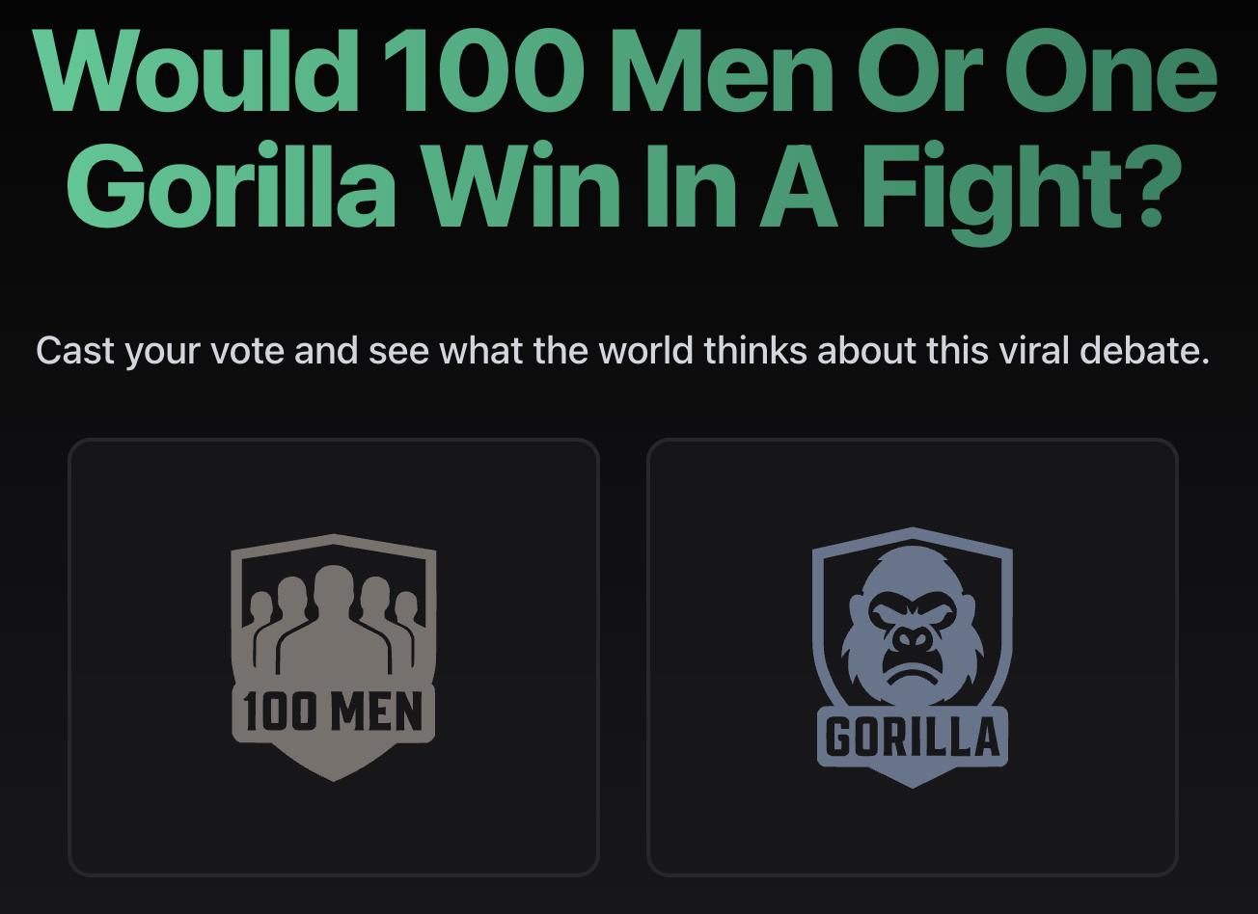Image resolution: width=1258 pixels, height=914 pixels.
Task: Click the green page heading about the fight
Action: click(x=627, y=125)
